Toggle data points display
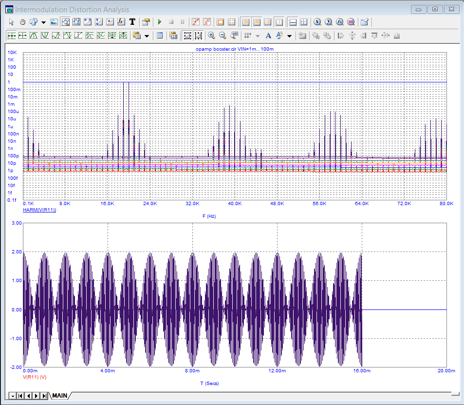 click(x=196, y=22)
